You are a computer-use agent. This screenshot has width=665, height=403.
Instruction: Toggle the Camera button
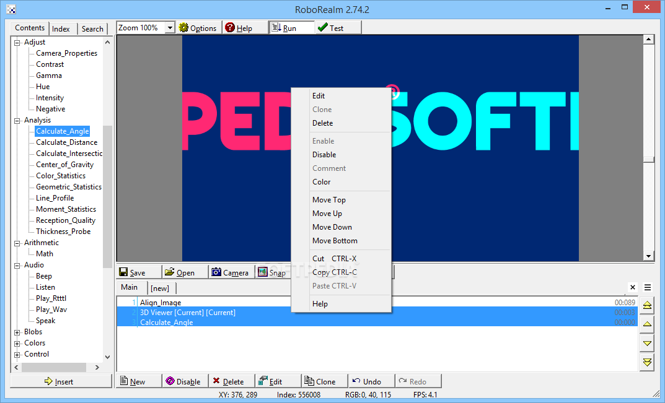click(232, 272)
